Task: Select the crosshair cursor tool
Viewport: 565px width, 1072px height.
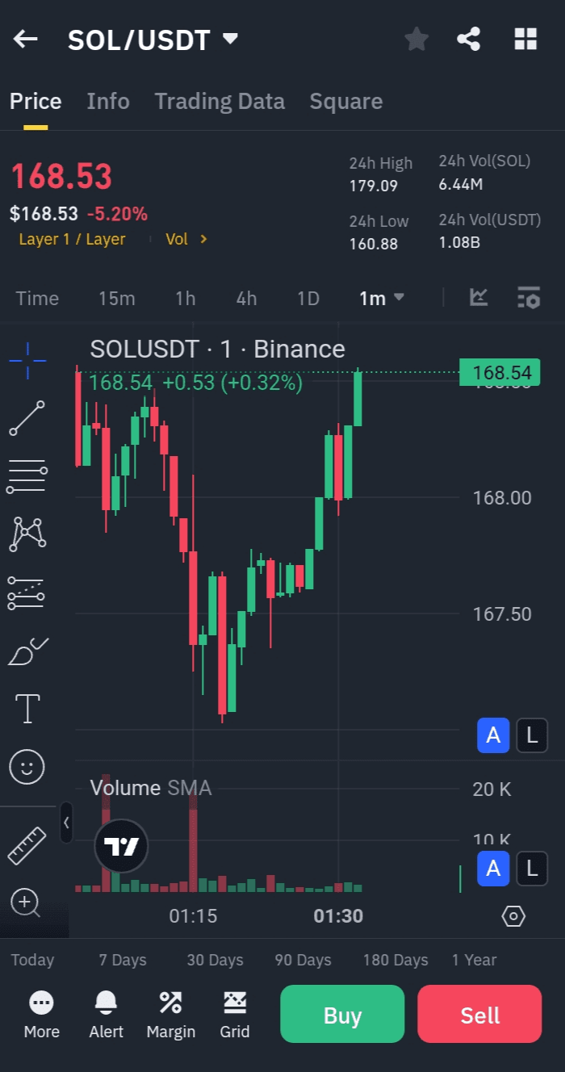Action: (x=27, y=360)
